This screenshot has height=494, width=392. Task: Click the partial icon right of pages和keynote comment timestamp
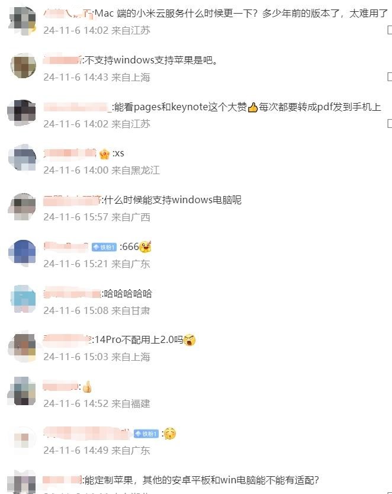[x=390, y=123]
